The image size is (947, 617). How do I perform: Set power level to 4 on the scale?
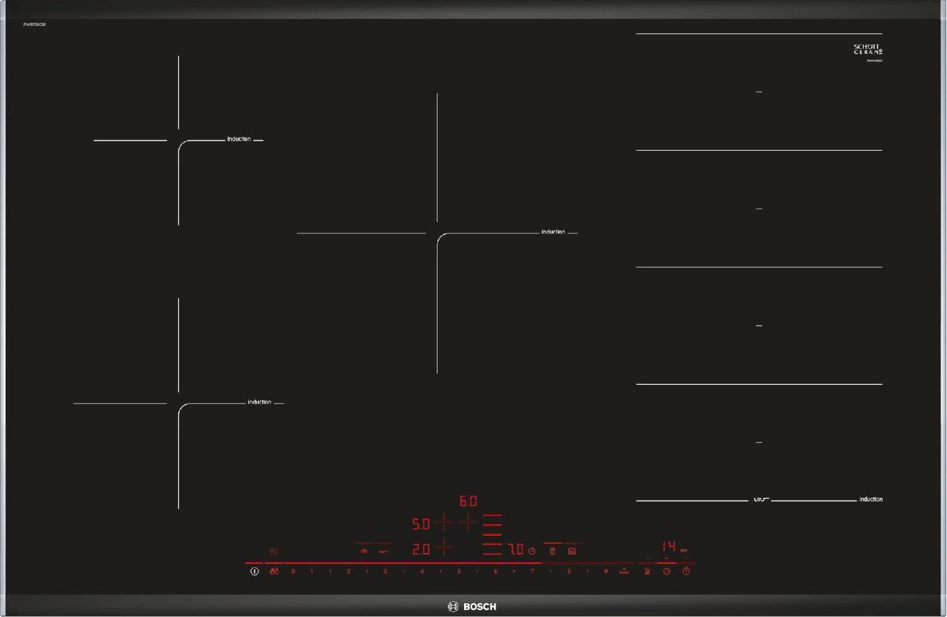point(422,571)
